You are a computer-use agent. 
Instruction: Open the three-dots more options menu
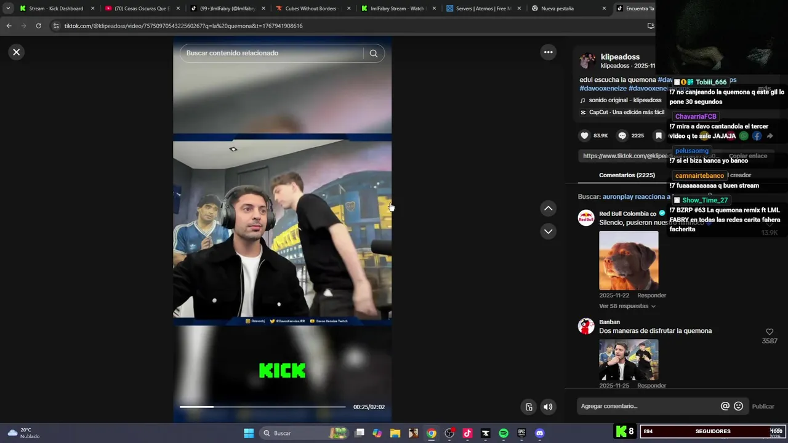click(549, 52)
